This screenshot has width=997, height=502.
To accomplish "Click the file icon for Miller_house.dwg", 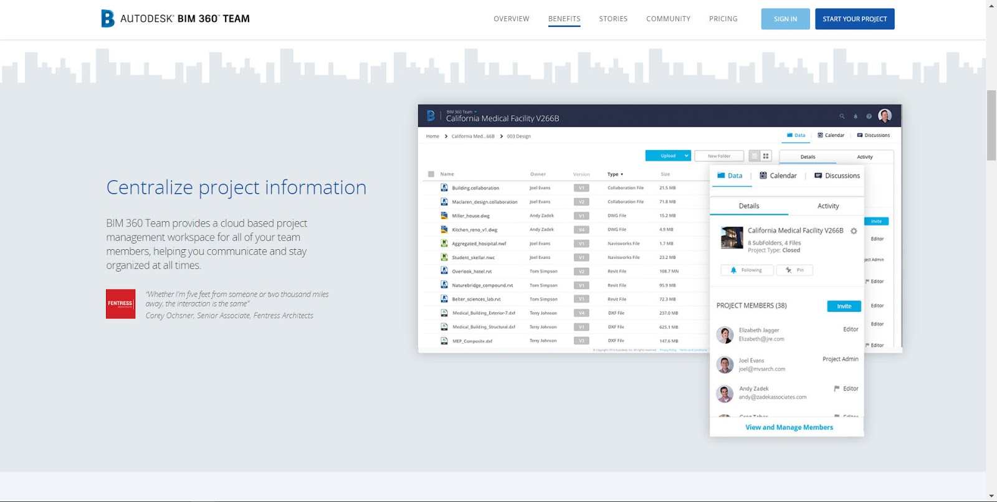I will 444,215.
